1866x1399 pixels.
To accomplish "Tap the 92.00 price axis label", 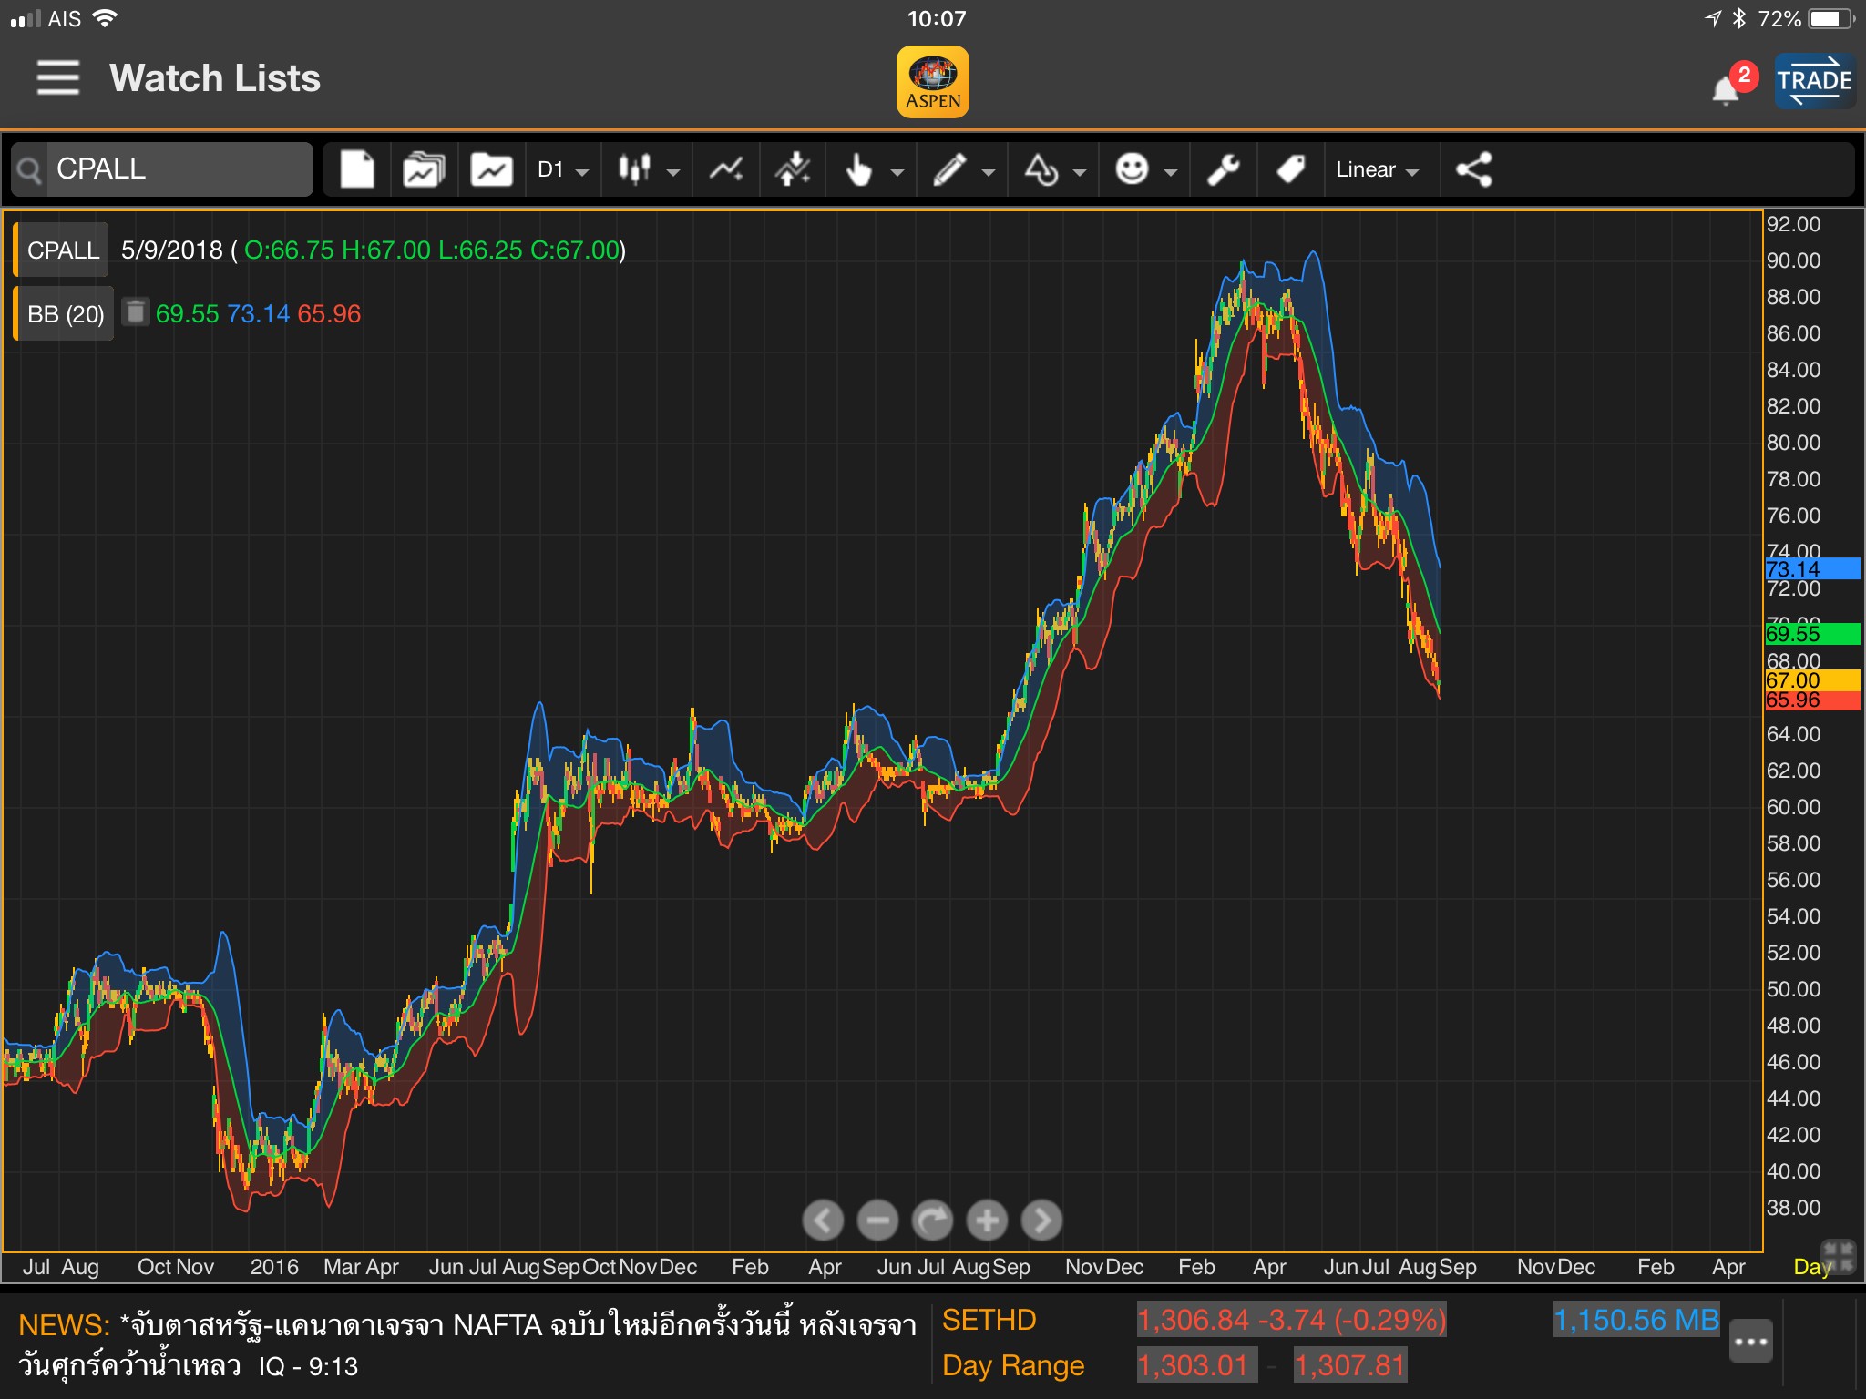I will click(x=1793, y=224).
